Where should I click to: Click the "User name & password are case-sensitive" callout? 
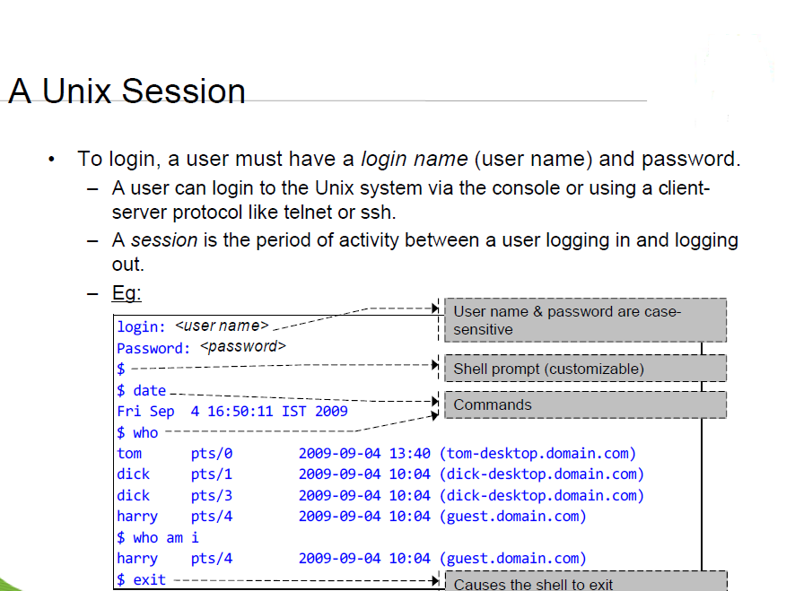tap(583, 320)
